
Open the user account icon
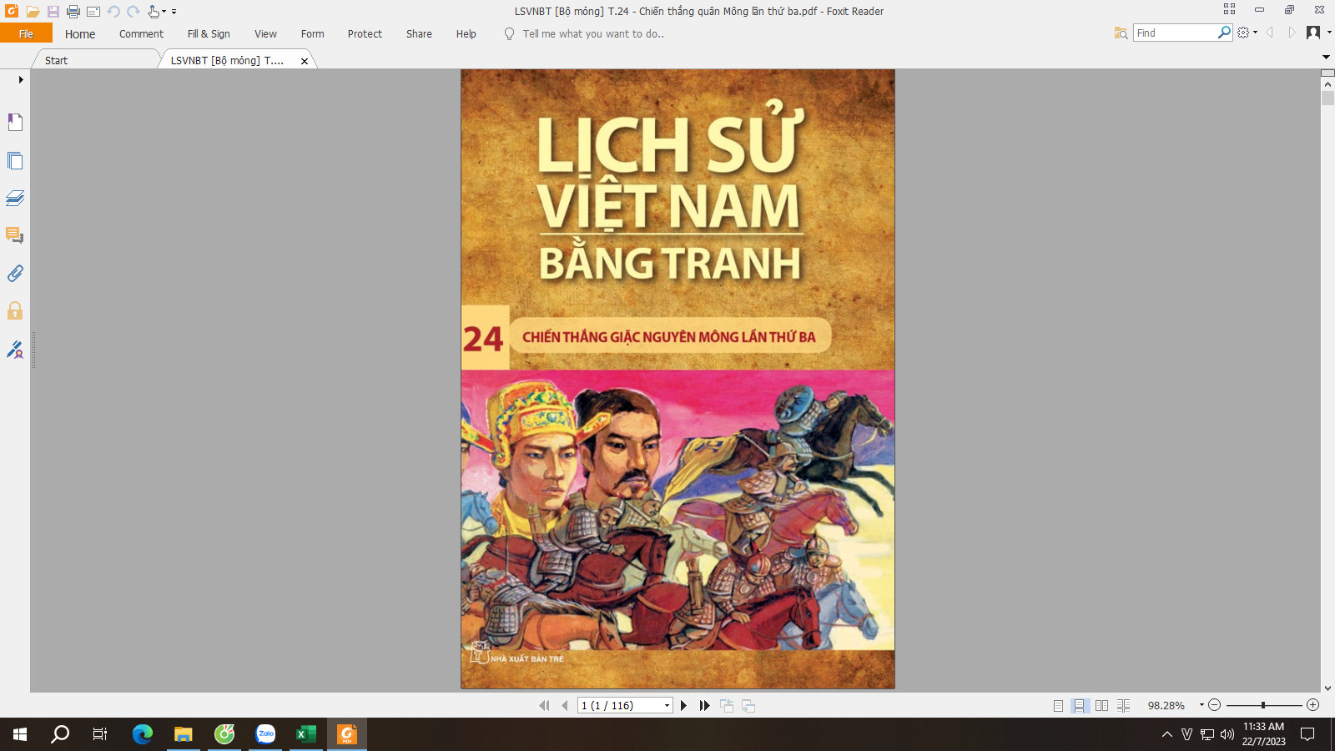[1313, 33]
